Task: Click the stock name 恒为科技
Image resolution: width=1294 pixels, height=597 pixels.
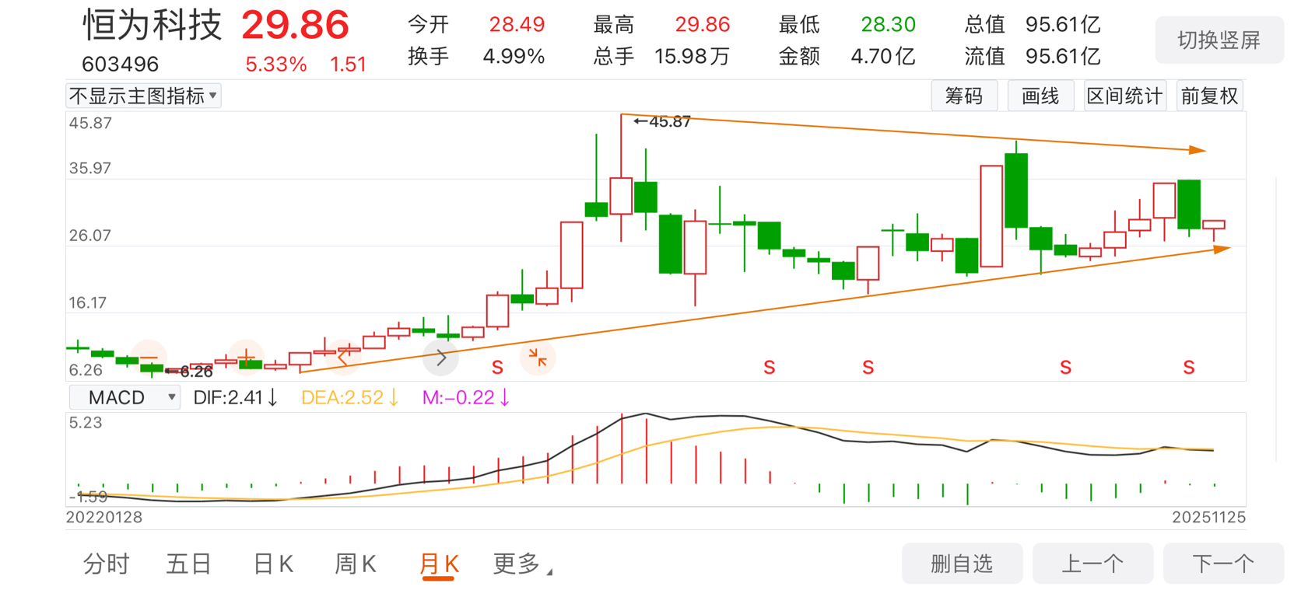Action: pyautogui.click(x=153, y=25)
